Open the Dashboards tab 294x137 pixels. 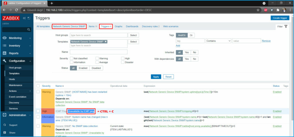(x=132, y=27)
